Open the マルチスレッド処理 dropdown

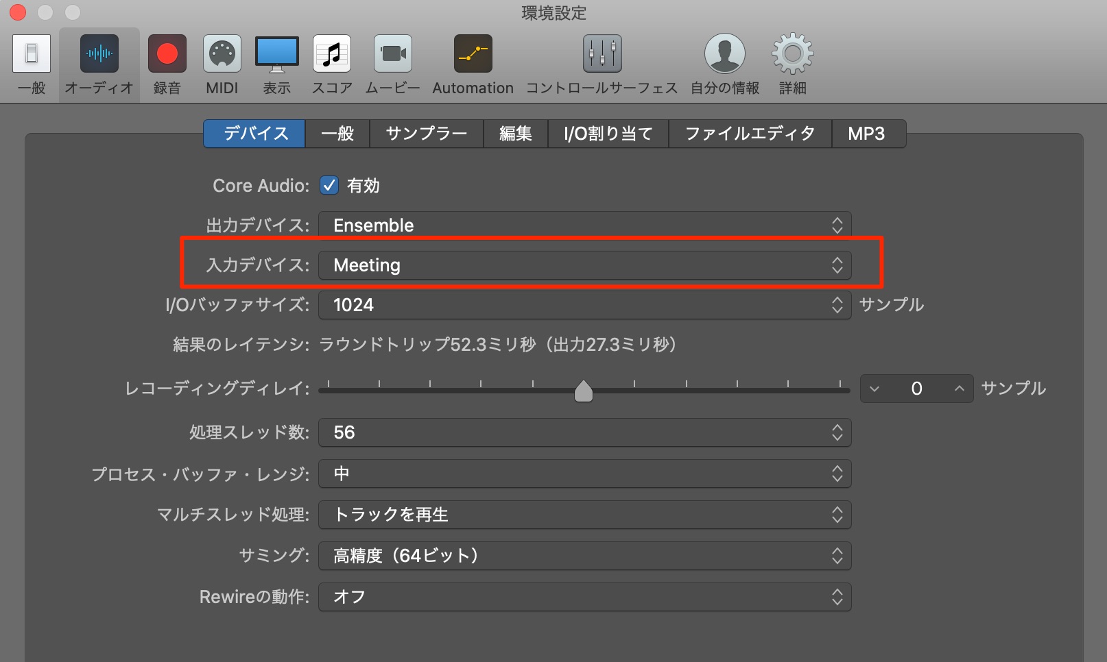pos(585,515)
